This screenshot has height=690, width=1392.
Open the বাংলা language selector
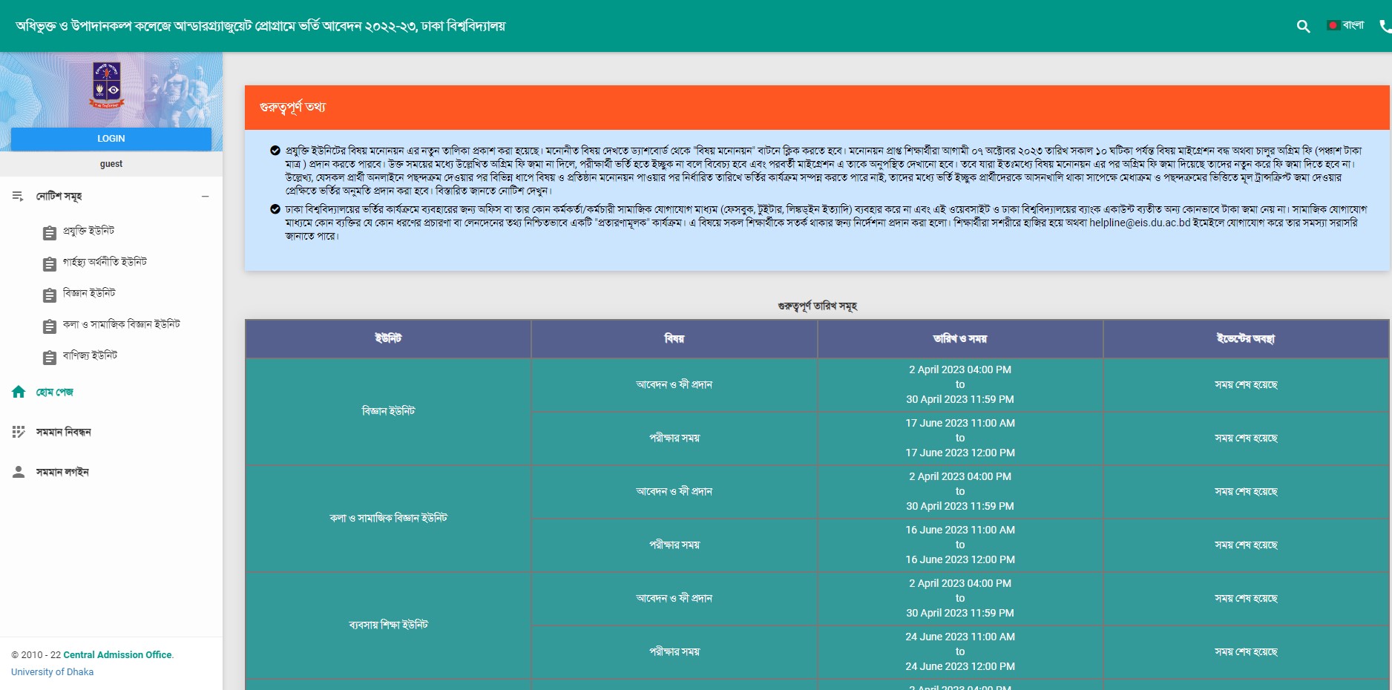tap(1353, 25)
